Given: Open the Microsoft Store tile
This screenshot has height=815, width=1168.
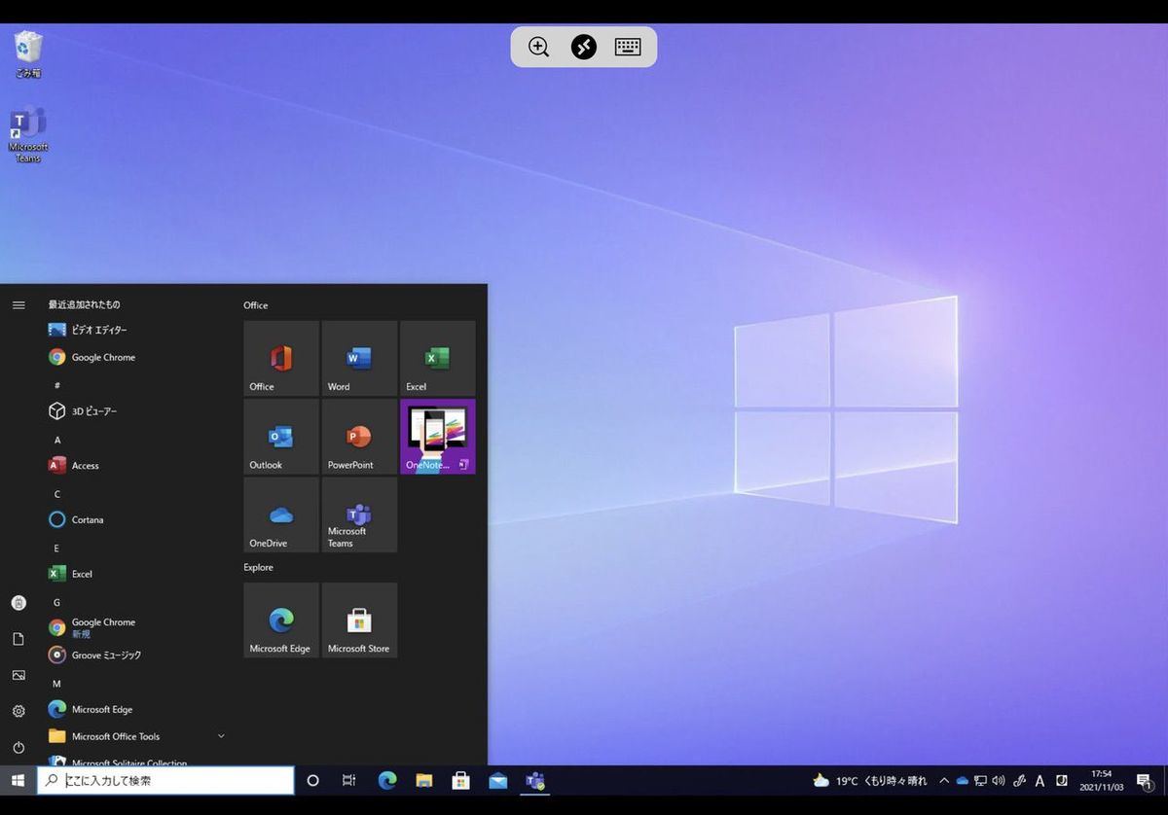Looking at the screenshot, I should pos(359,620).
